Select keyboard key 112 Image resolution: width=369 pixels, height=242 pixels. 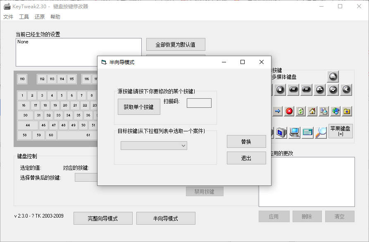point(42,79)
